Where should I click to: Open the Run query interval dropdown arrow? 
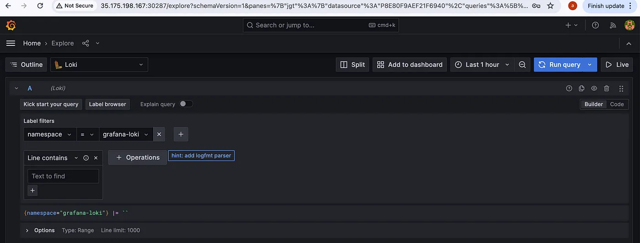[590, 65]
